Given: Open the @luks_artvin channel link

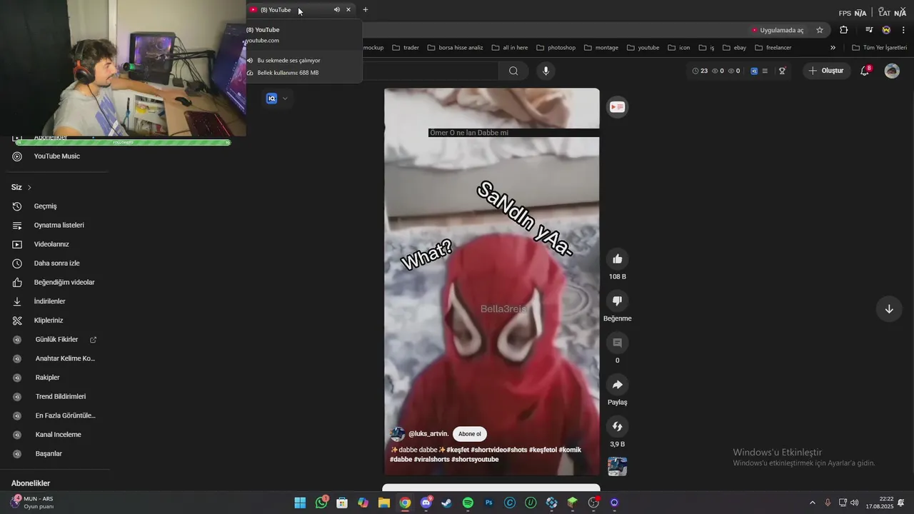Looking at the screenshot, I should [x=428, y=434].
